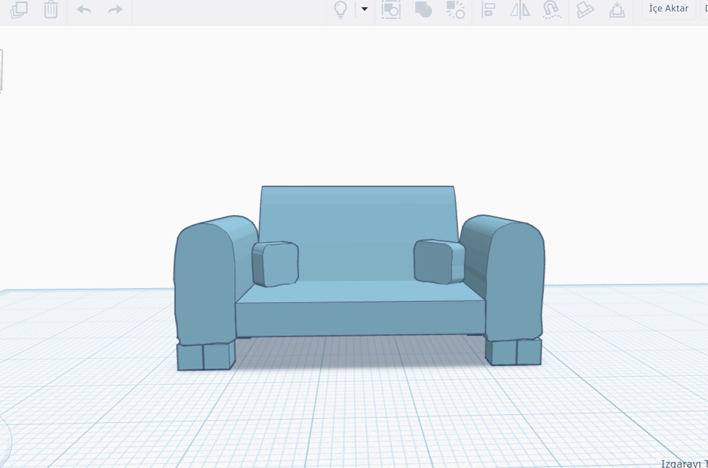Undo the last action
Screen dimensions: 708x468
(84, 10)
